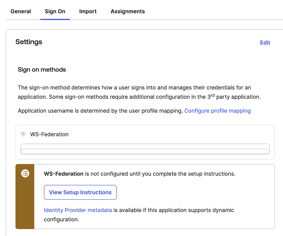283x236 pixels.
Task: Click the brown strip of the setup notice
Action: point(25,204)
